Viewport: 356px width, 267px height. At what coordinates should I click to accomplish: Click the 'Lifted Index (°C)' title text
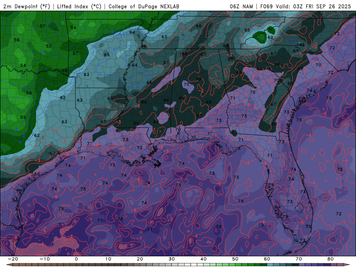pos(79,6)
